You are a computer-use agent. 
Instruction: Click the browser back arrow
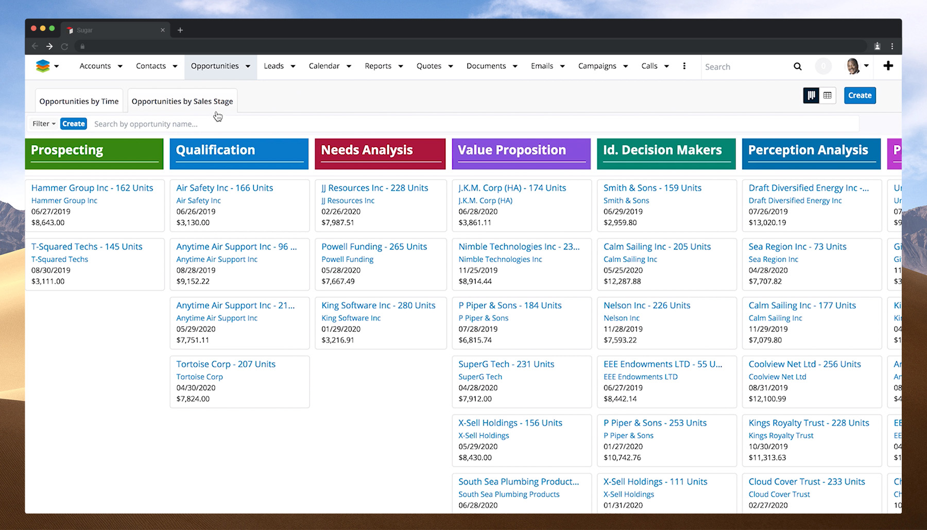pyautogui.click(x=35, y=46)
